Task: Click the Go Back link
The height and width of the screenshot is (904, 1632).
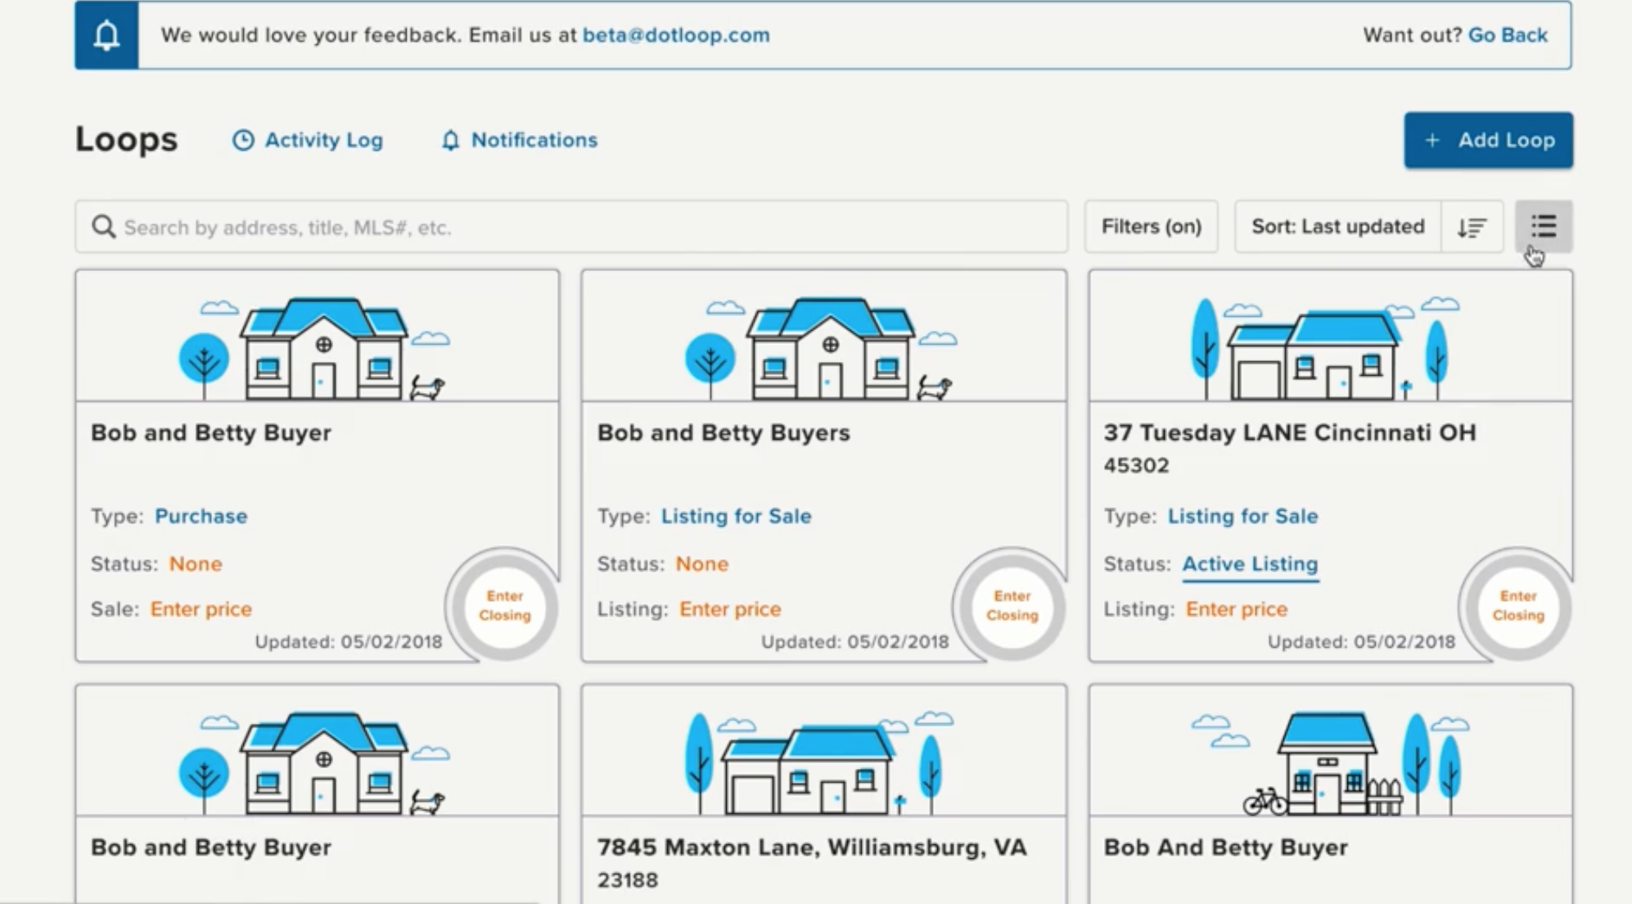Action: [x=1507, y=35]
